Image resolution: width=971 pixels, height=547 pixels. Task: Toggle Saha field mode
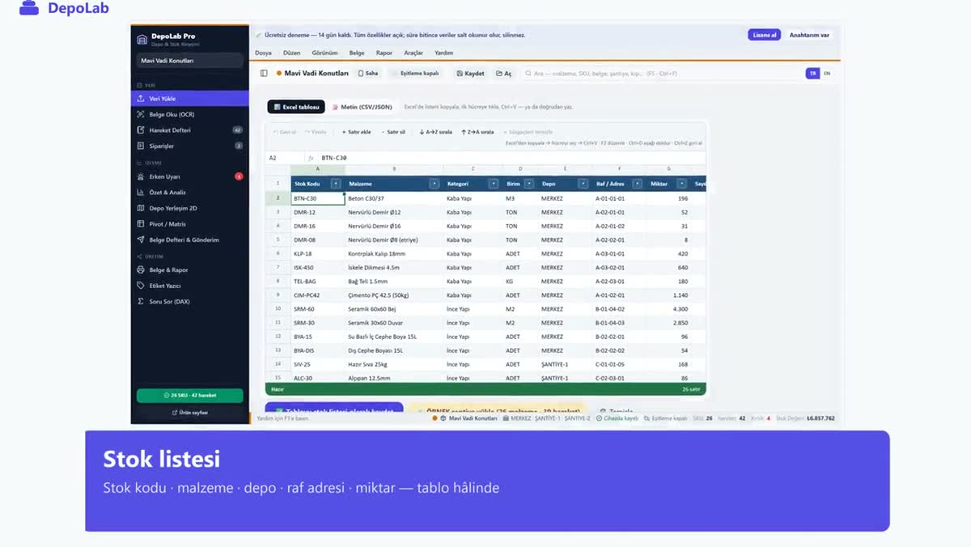click(368, 73)
